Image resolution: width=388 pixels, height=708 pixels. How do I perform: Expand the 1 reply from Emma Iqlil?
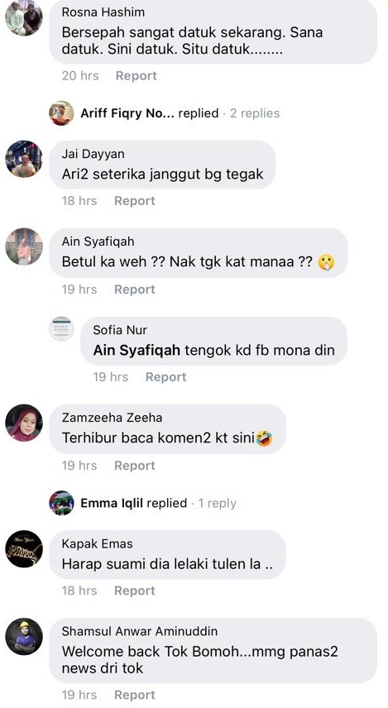tap(218, 503)
